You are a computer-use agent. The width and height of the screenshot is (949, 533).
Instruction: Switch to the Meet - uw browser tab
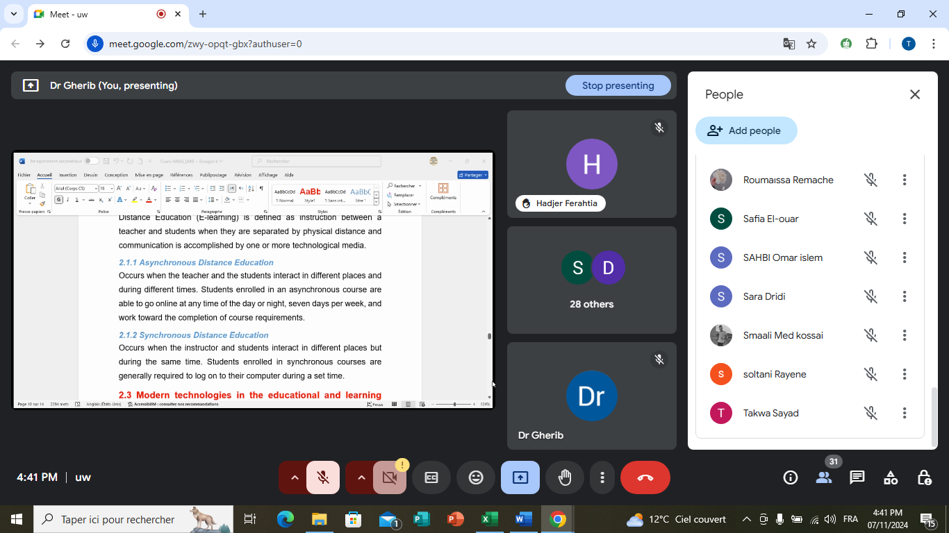(97, 14)
